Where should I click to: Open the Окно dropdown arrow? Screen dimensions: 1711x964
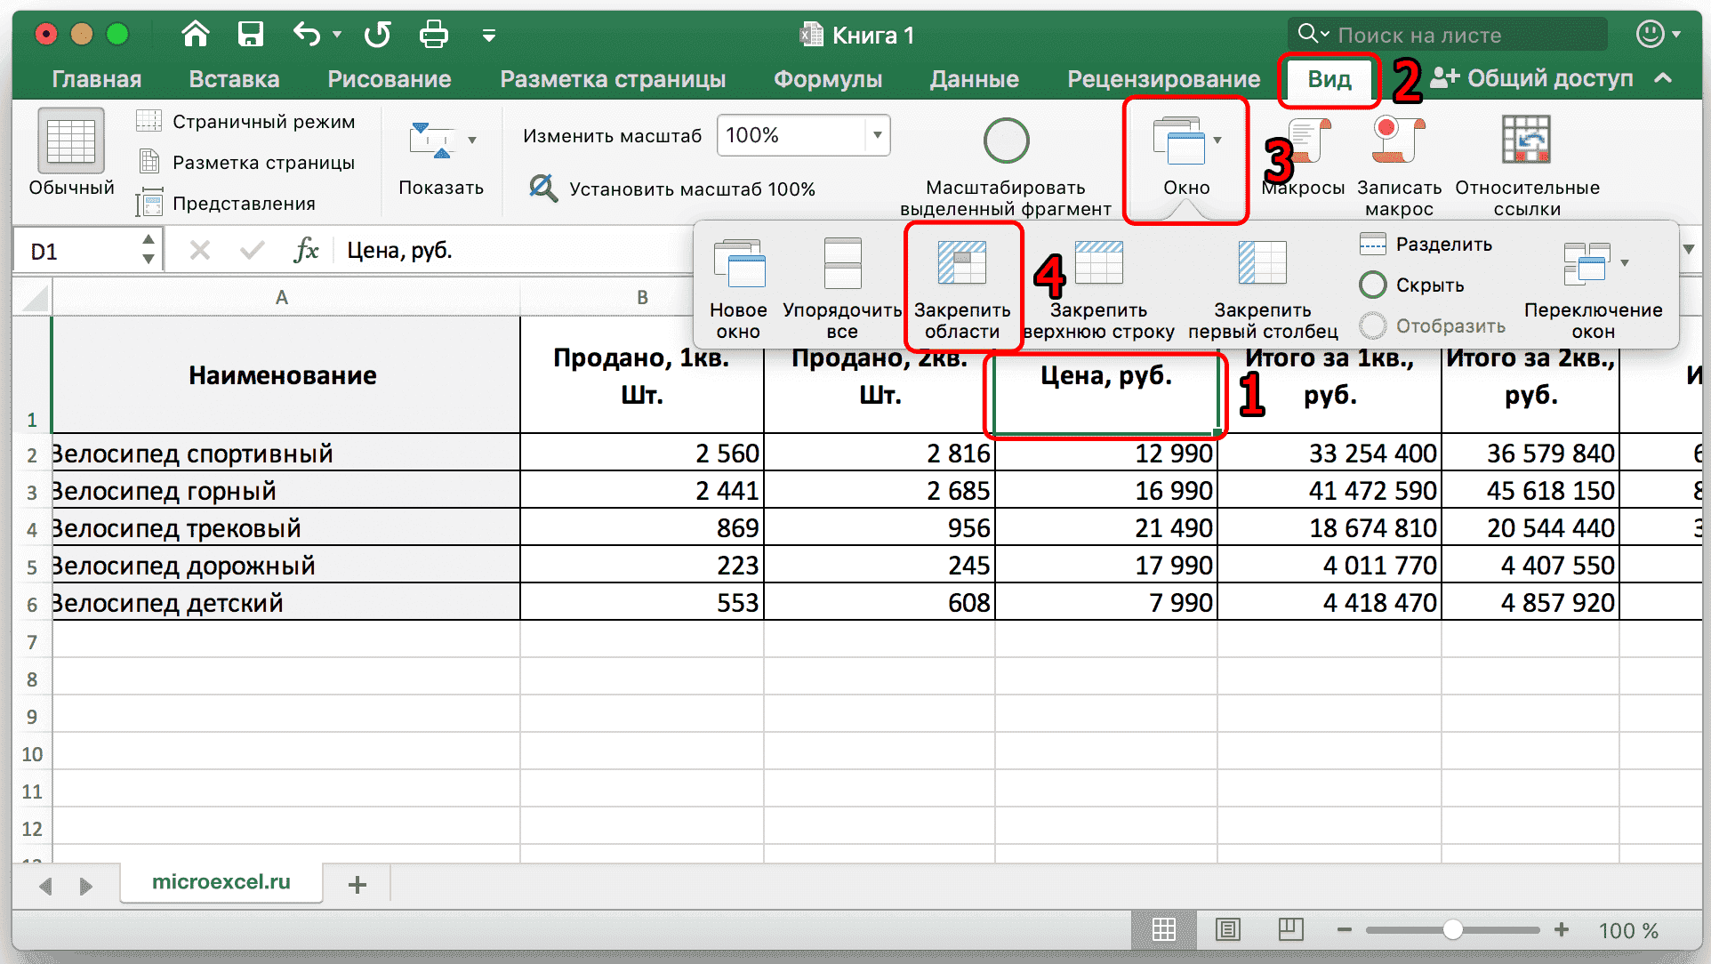[1218, 140]
